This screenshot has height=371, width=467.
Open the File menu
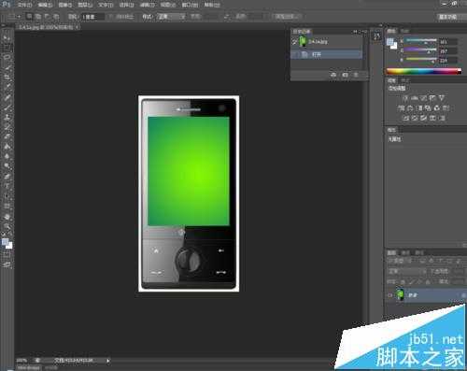(x=24, y=5)
